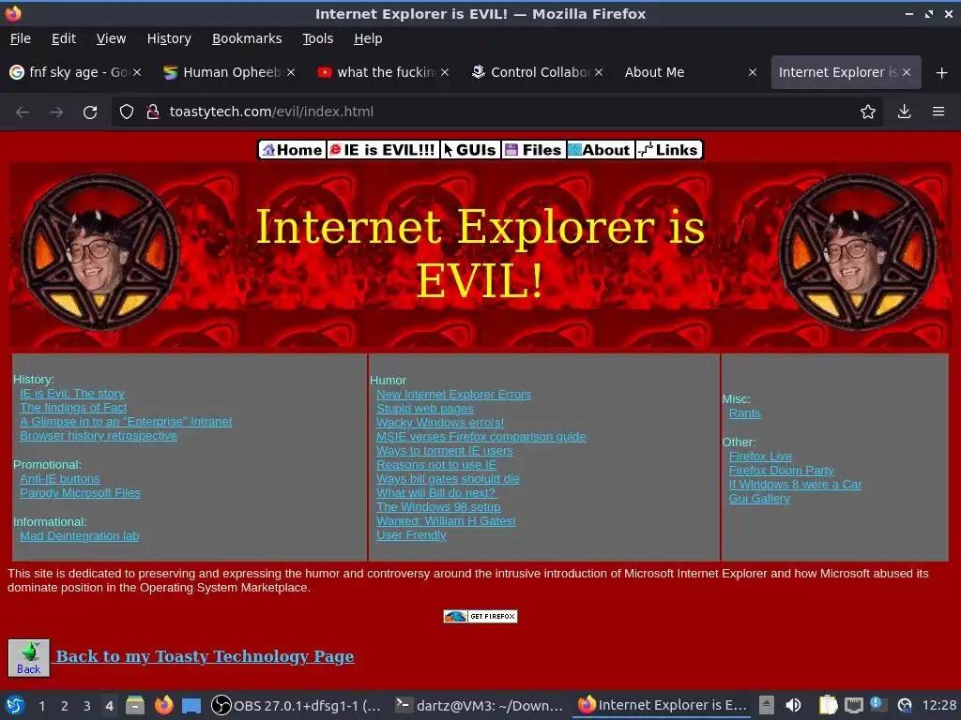Close the 'Human Opheeb' tab
This screenshot has width=961, height=720.
[x=291, y=72]
